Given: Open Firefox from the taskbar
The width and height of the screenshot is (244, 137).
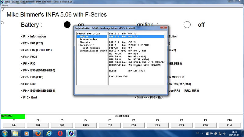Looking at the screenshot, I should 38,133.
